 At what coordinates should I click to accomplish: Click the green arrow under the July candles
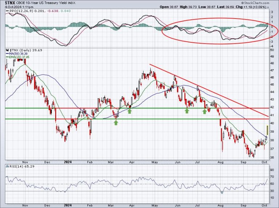click(x=205, y=111)
